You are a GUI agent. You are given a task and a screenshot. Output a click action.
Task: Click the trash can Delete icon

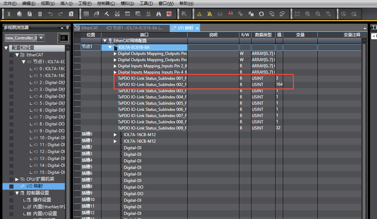point(40,14)
